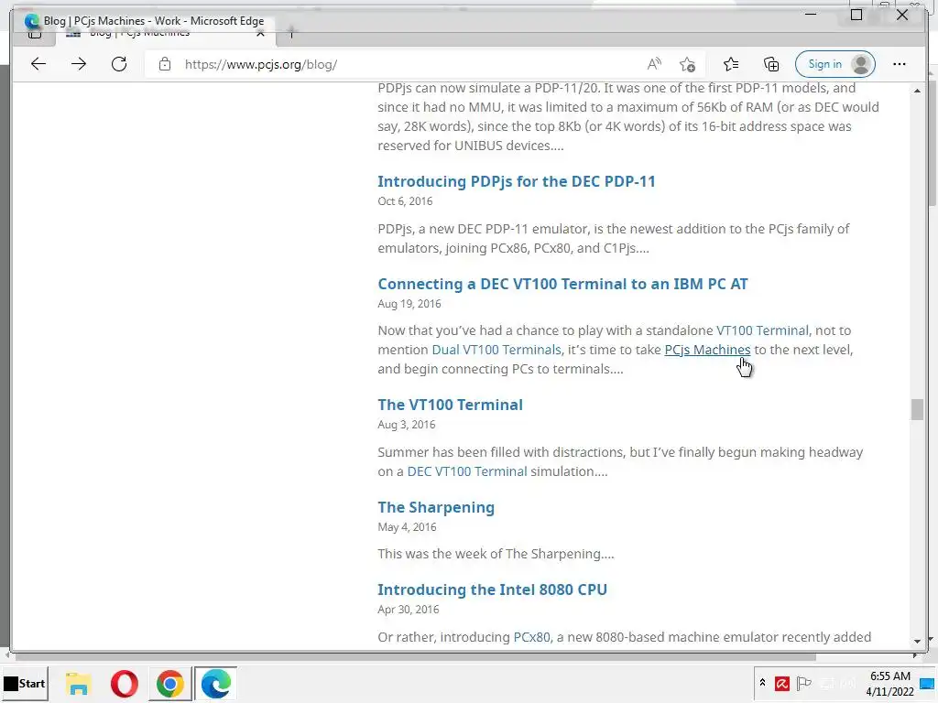938x703 pixels.
Task: Open the Windows Start menu
Action: (x=25, y=683)
